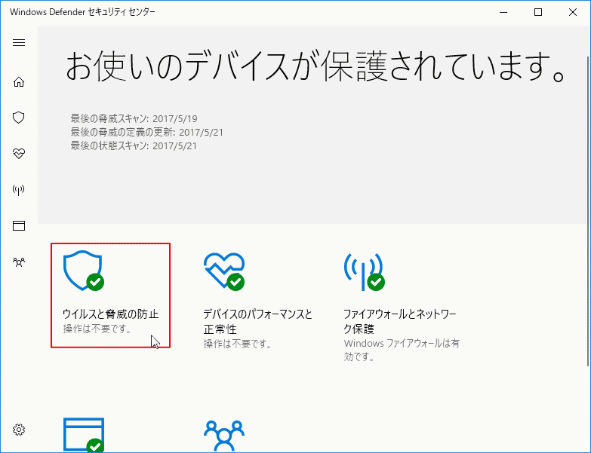Open sidebar shield virus protection icon
The image size is (591, 453).
19,118
